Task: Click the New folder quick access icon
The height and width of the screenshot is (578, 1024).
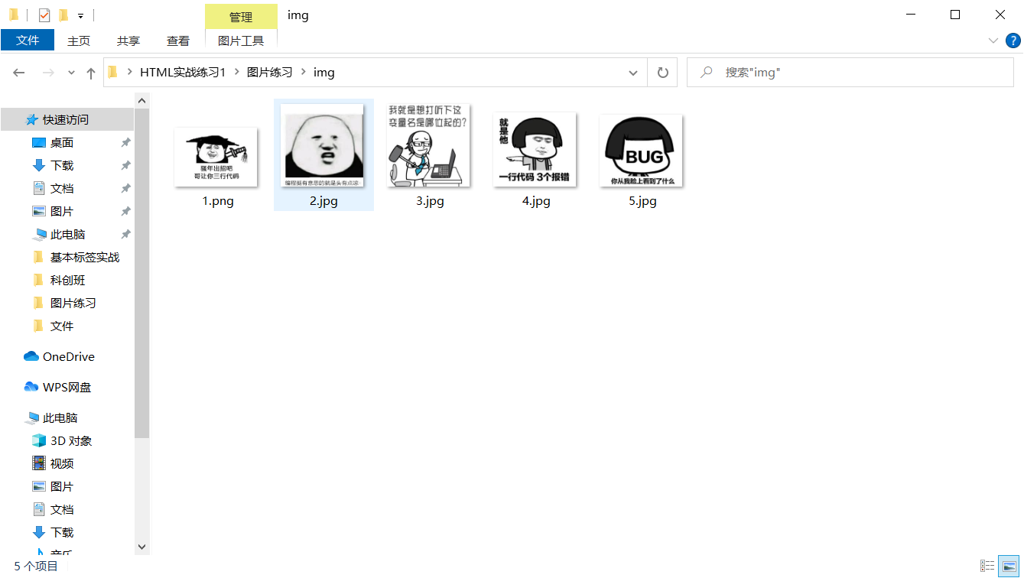Action: pos(63,15)
